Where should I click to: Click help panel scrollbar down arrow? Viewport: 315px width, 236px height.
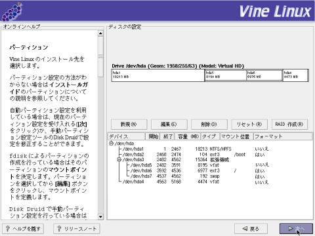(x=100, y=217)
